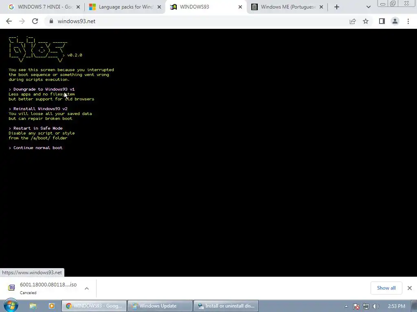
Task: Select the WINDOWS93 tab
Action: 206,7
